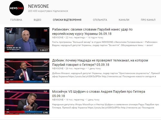Image resolution: width=161 pixels, height=120 pixels.
Task: Click the 7:21 duration badge
Action: click(45, 81)
